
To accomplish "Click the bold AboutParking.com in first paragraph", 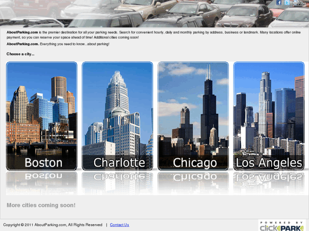I will point(22,32).
